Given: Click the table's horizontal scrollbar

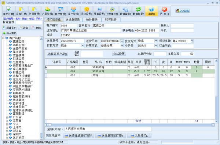Looking at the screenshot, I should [130, 125].
